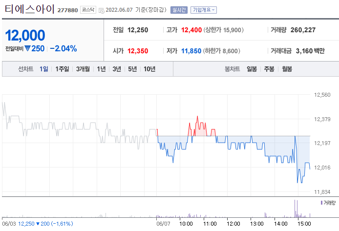Click the red price peak near 11:00
The image size is (339, 231).
[x=197, y=117]
